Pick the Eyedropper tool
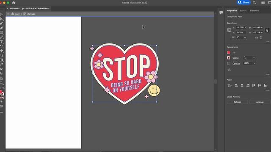The height and width of the screenshot is (152, 271). pyautogui.click(x=1, y=65)
